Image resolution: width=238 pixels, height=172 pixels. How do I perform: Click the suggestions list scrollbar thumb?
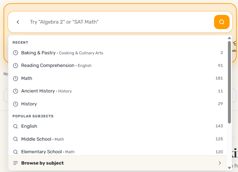(229, 82)
